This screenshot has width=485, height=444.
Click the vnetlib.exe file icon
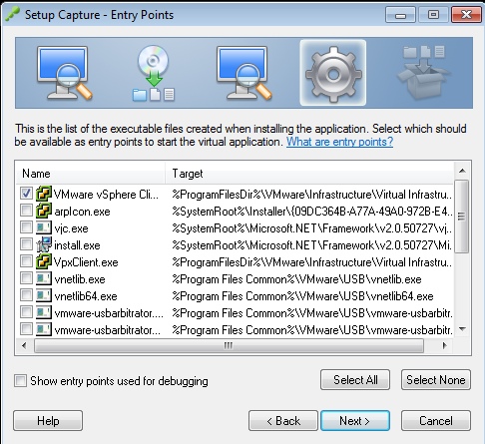(44, 278)
